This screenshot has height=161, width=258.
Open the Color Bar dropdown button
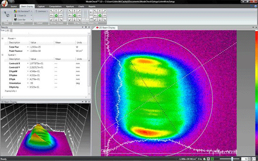pyautogui.click(x=23, y=20)
